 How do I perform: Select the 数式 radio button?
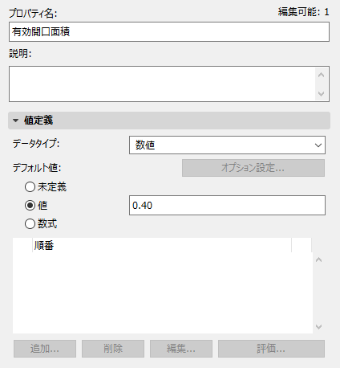tap(30, 223)
